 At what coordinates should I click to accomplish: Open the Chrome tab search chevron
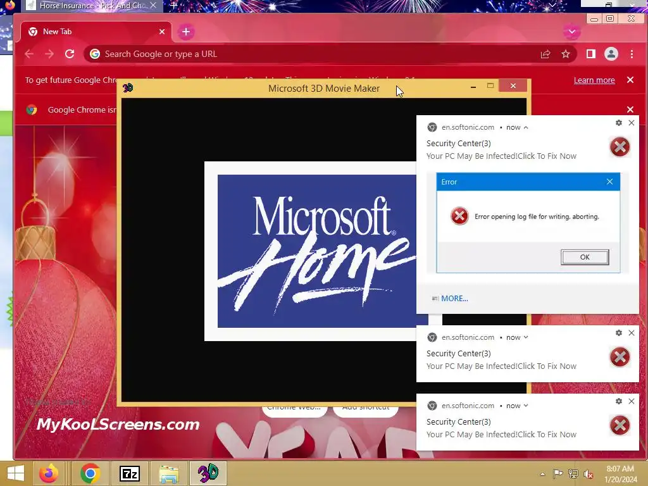pos(572,32)
